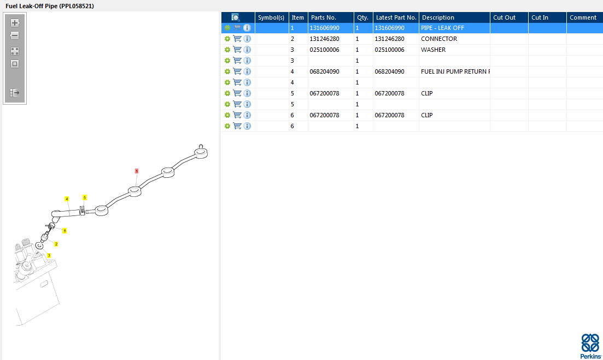
Task: Open info for item 6 CLIP row
Action: point(247,115)
